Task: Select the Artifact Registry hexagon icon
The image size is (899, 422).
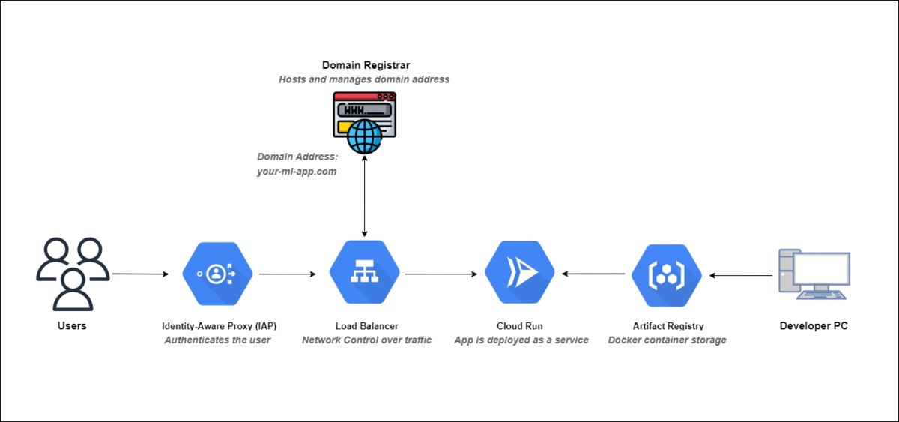Action: pyautogui.click(x=668, y=274)
